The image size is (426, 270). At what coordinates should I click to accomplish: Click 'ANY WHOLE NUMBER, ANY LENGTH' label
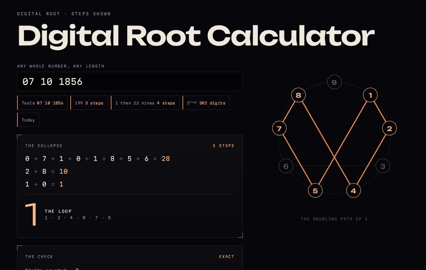[61, 66]
